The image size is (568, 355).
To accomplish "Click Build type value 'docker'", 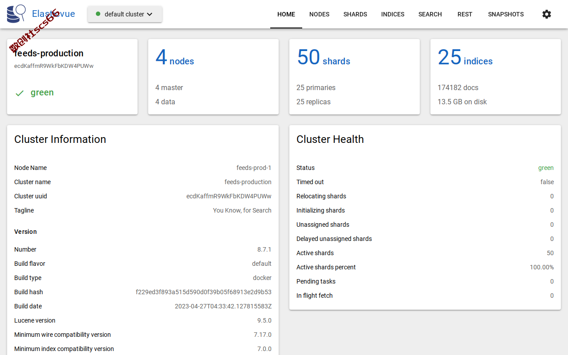I will 262,278.
